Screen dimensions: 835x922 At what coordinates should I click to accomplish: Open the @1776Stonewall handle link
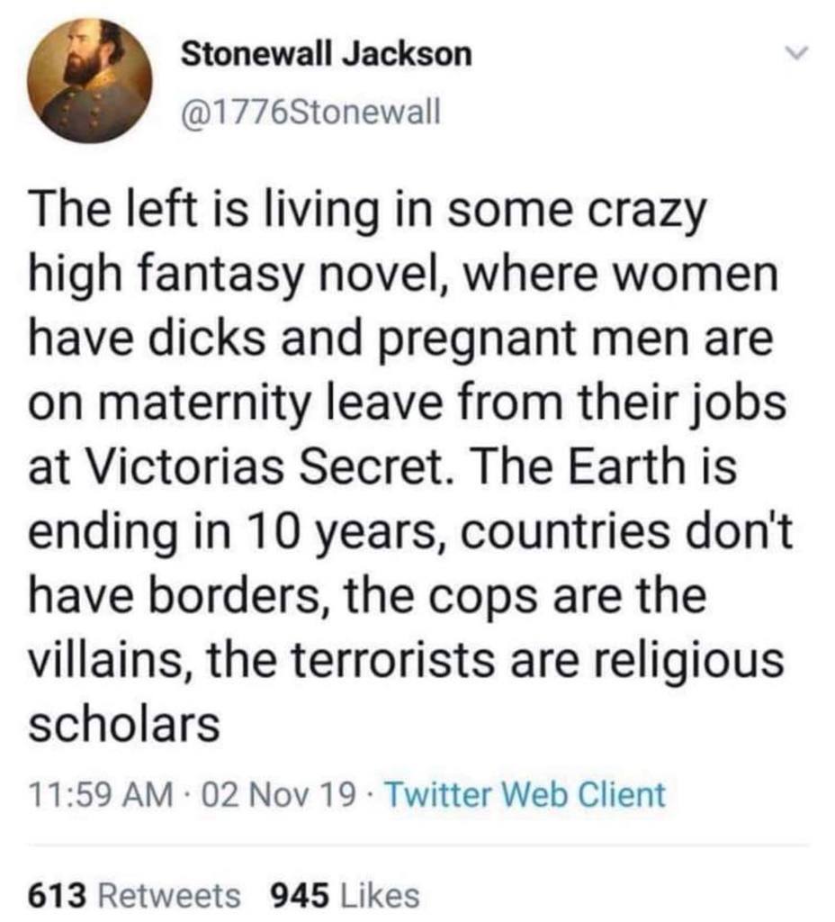tap(310, 111)
